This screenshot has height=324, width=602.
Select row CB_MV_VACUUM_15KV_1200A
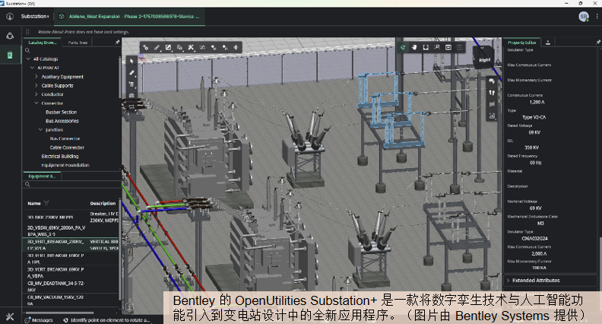[x=71, y=300]
